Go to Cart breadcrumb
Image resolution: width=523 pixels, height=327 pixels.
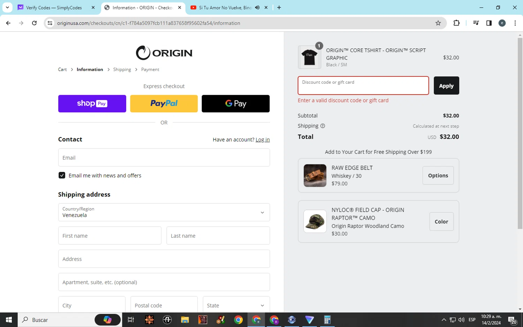coord(62,69)
